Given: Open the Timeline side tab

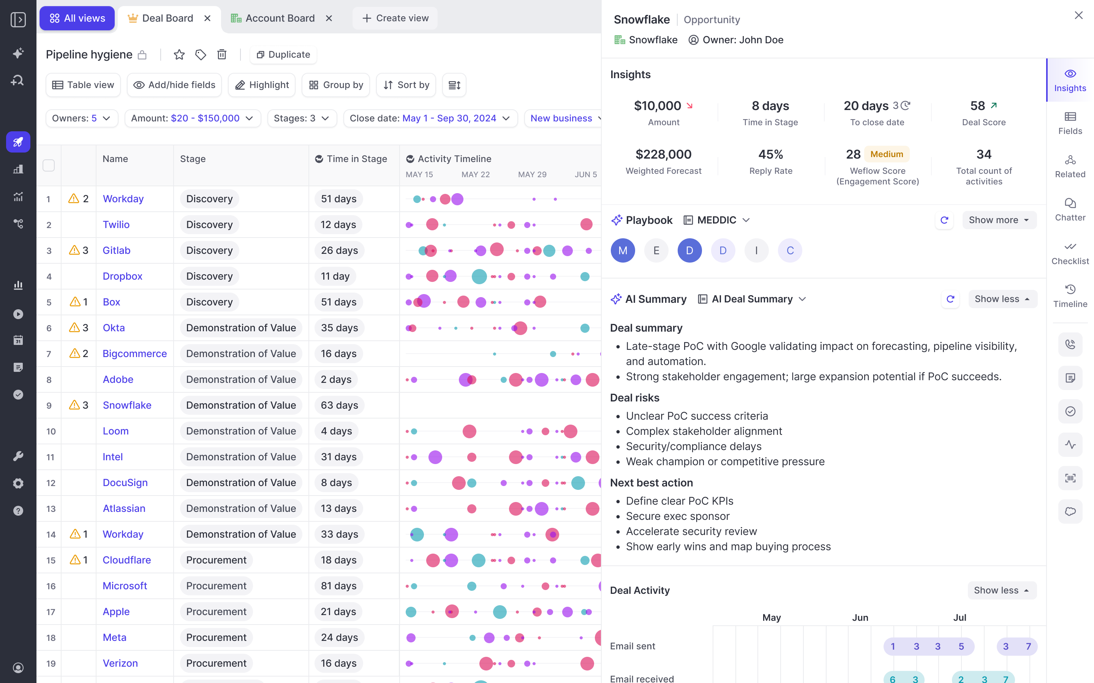Looking at the screenshot, I should point(1070,296).
